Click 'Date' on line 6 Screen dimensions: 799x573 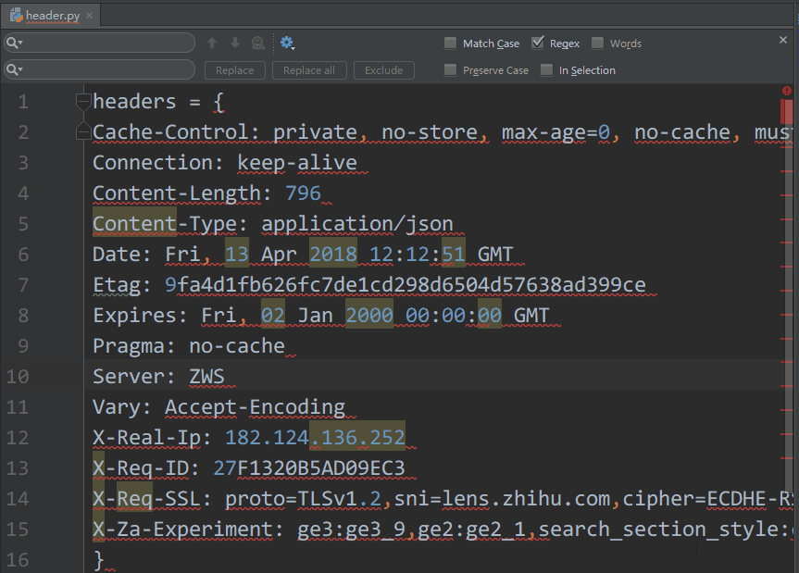(117, 255)
